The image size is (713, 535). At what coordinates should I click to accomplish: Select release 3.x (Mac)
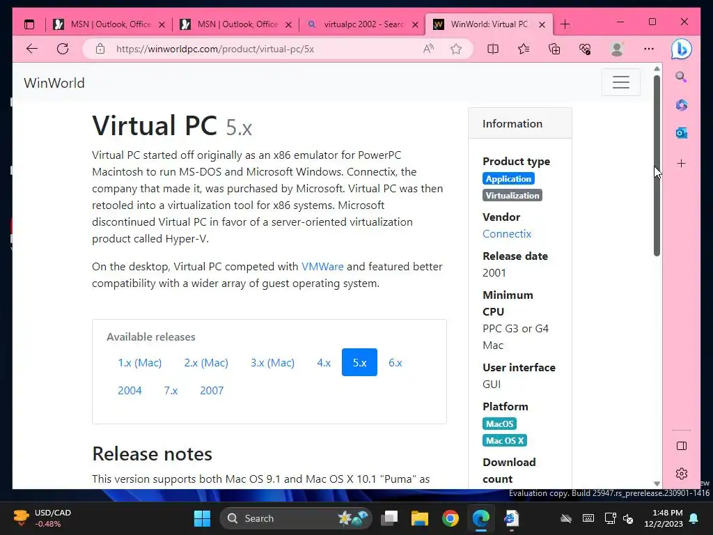click(x=272, y=362)
